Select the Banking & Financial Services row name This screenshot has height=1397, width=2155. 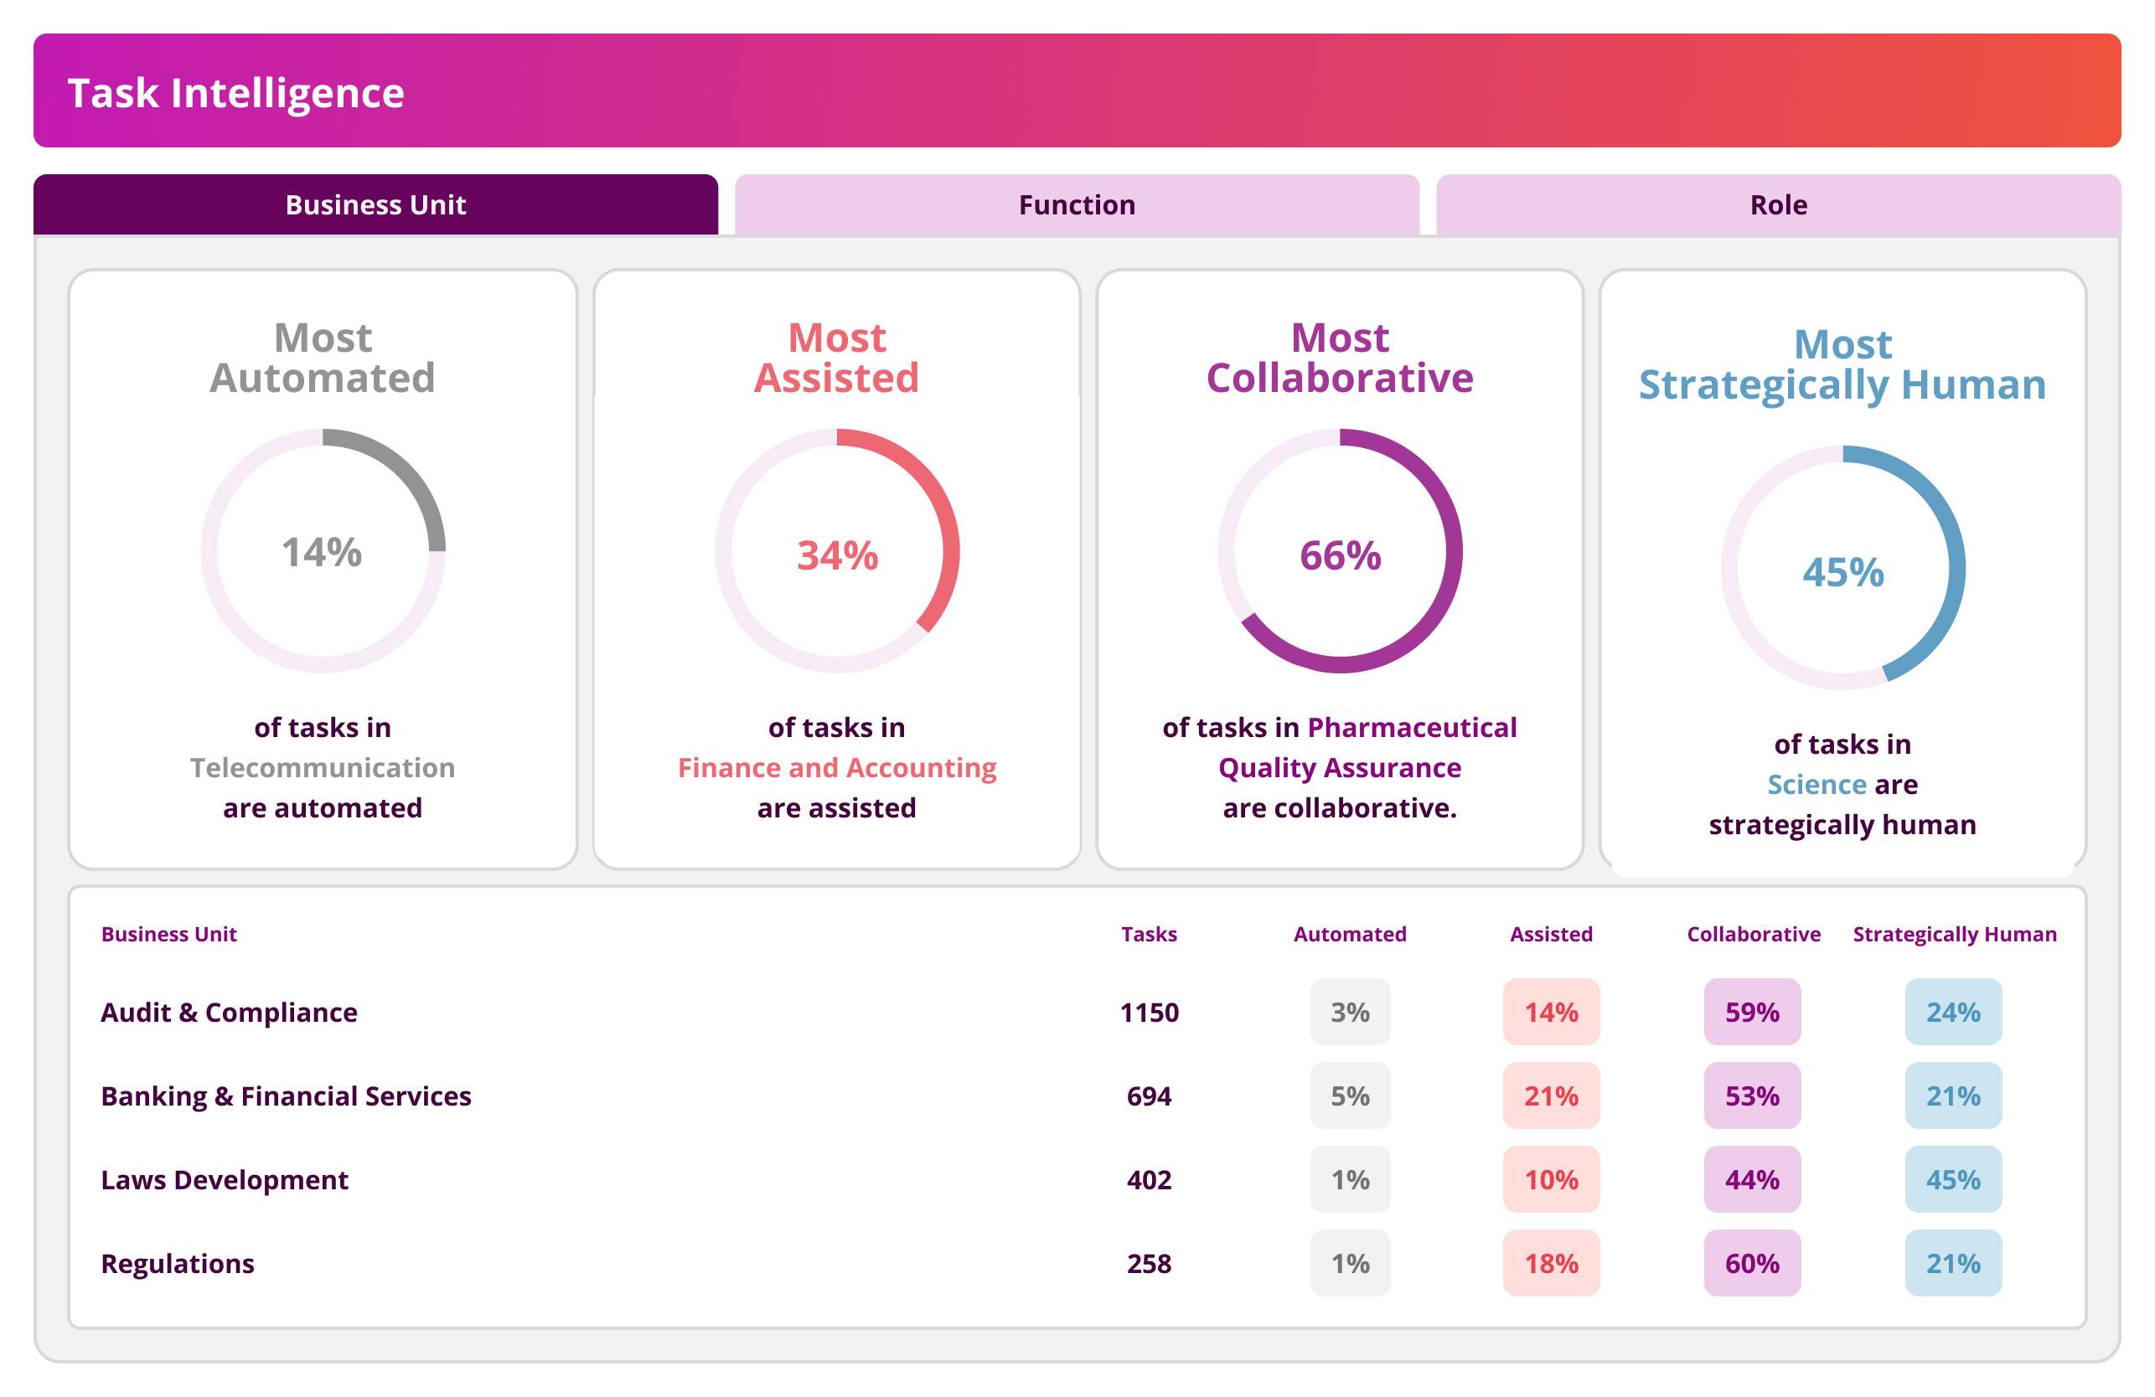click(286, 1096)
